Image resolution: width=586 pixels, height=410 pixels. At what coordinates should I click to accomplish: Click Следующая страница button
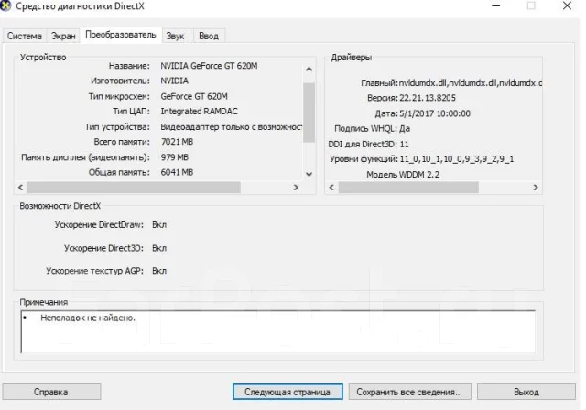pos(288,392)
